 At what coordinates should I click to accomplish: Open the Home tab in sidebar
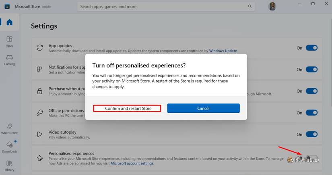(x=10, y=22)
